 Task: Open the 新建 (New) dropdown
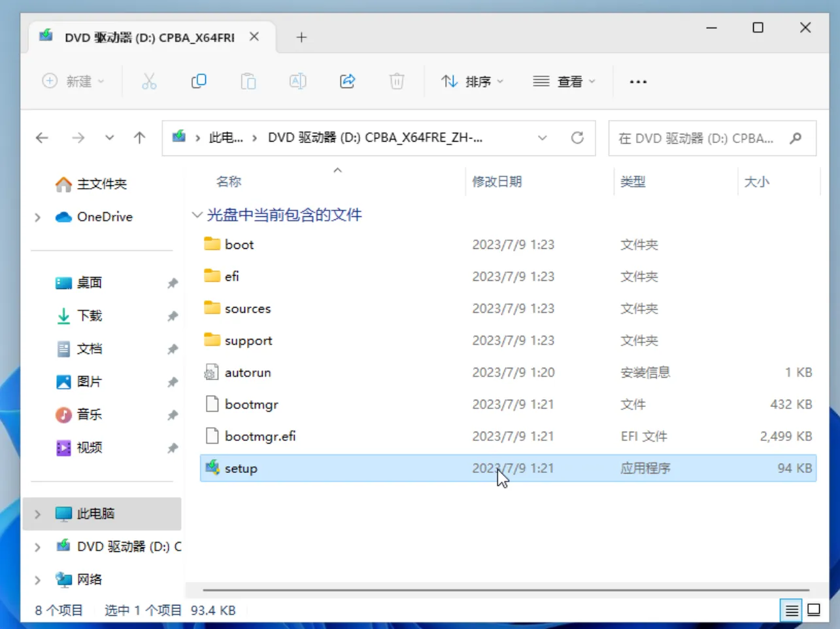pyautogui.click(x=73, y=82)
